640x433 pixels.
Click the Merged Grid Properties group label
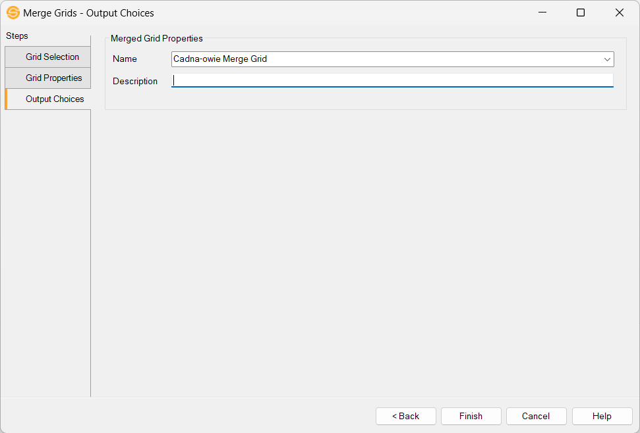157,39
